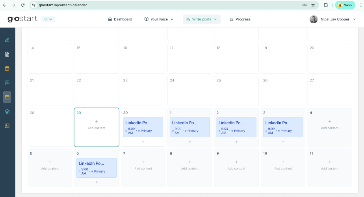Click the plus icon under the 2nd post
The height and width of the screenshot is (197, 364).
[x=236, y=142]
